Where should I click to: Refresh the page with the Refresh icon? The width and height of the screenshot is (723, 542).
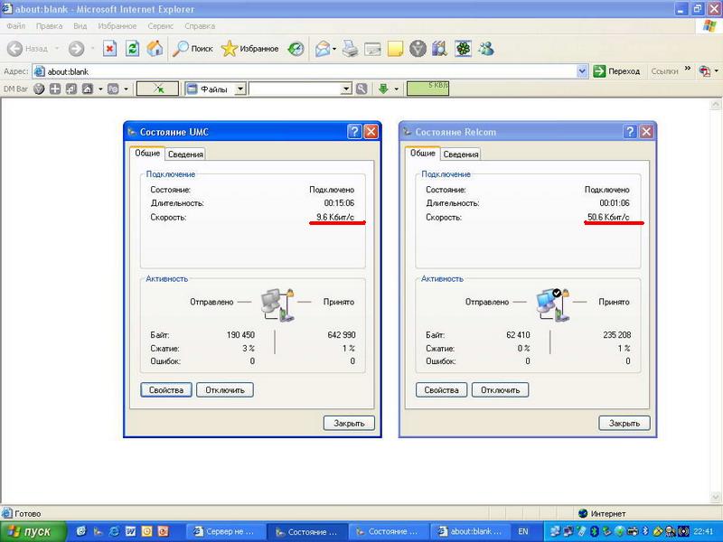[132, 49]
